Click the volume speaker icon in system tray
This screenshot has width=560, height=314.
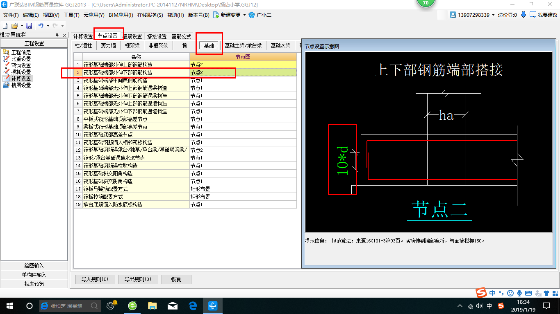tap(480, 306)
